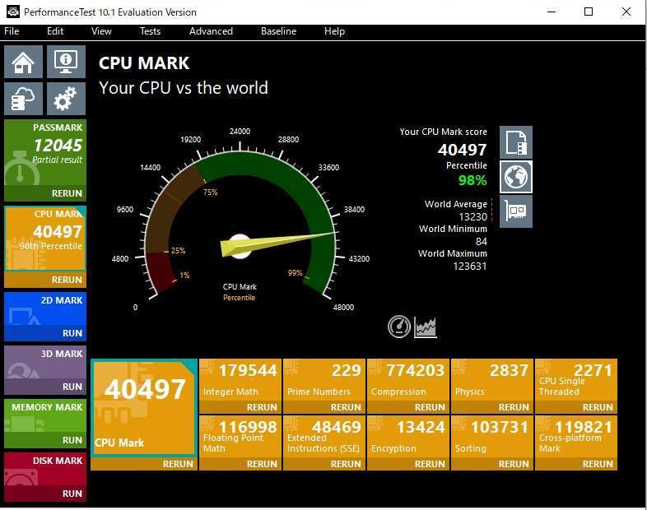Select the Floating Point Math 116998 tile
Screen dimensions: 647x510
point(240,437)
